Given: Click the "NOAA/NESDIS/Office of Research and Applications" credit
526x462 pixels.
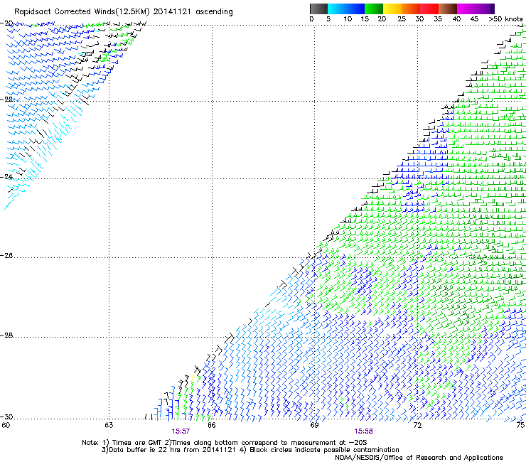Looking at the screenshot, I should pos(419,458).
